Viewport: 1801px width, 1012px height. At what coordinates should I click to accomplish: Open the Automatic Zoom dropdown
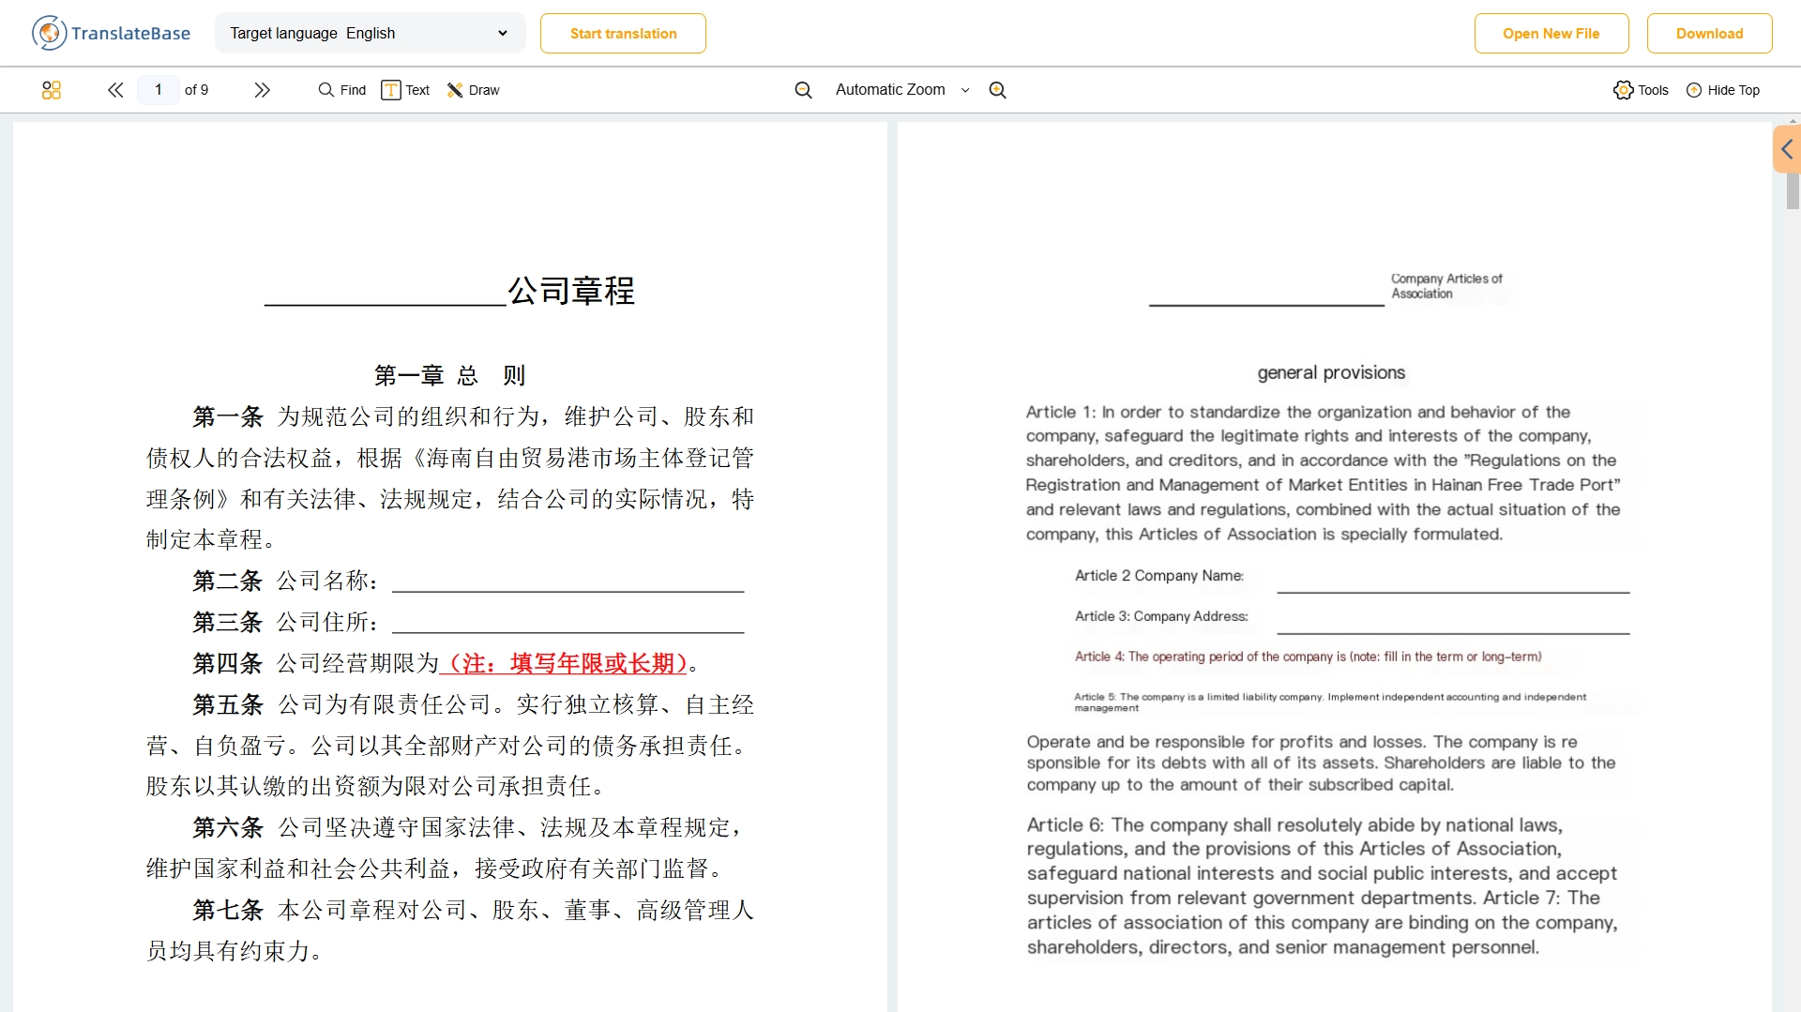pyautogui.click(x=901, y=90)
